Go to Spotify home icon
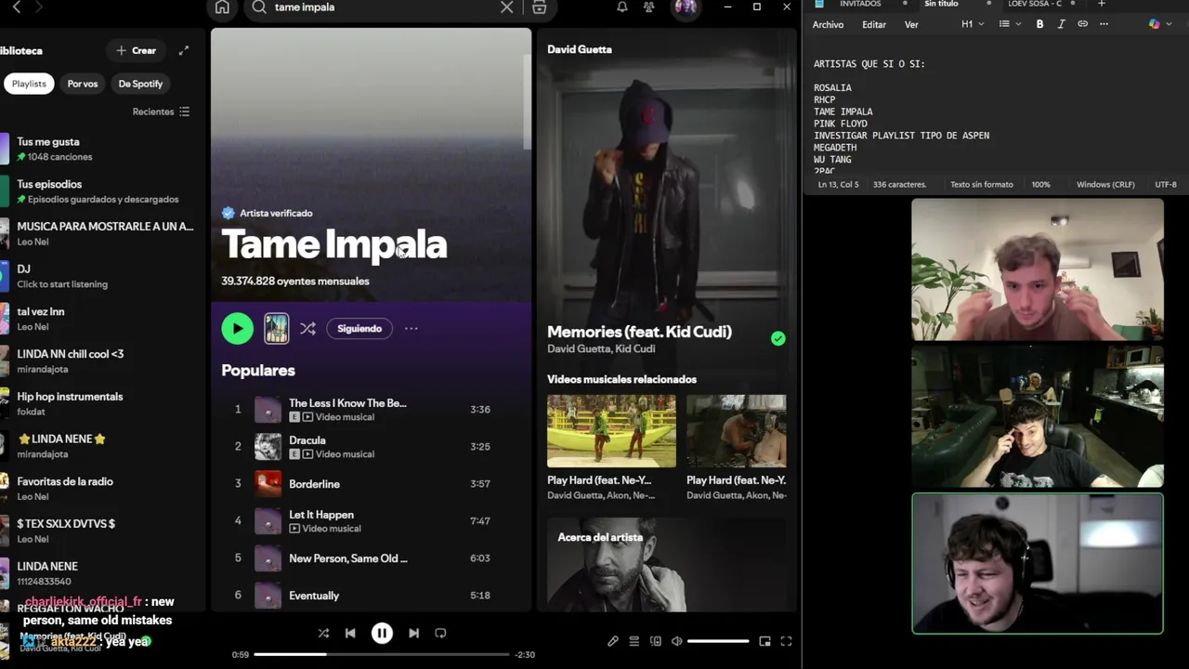Screen dimensions: 1189x669 point(222,7)
